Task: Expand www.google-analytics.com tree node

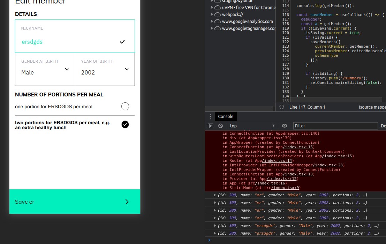Action: pyautogui.click(x=212, y=21)
